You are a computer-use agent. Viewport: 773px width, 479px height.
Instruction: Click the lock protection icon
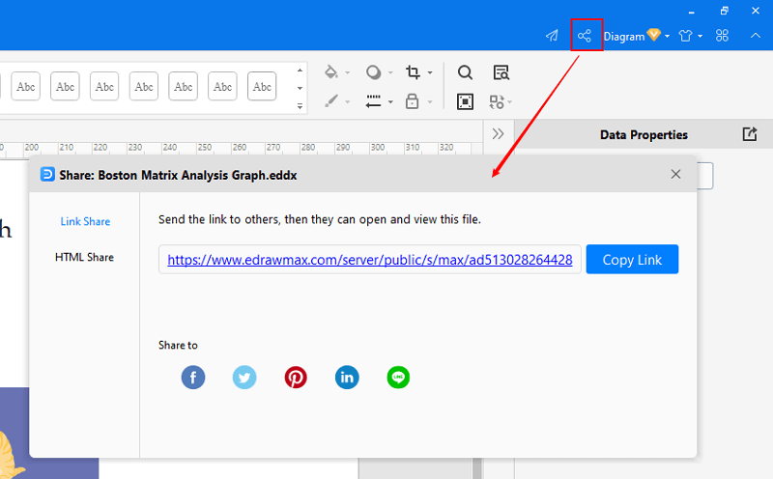[413, 101]
